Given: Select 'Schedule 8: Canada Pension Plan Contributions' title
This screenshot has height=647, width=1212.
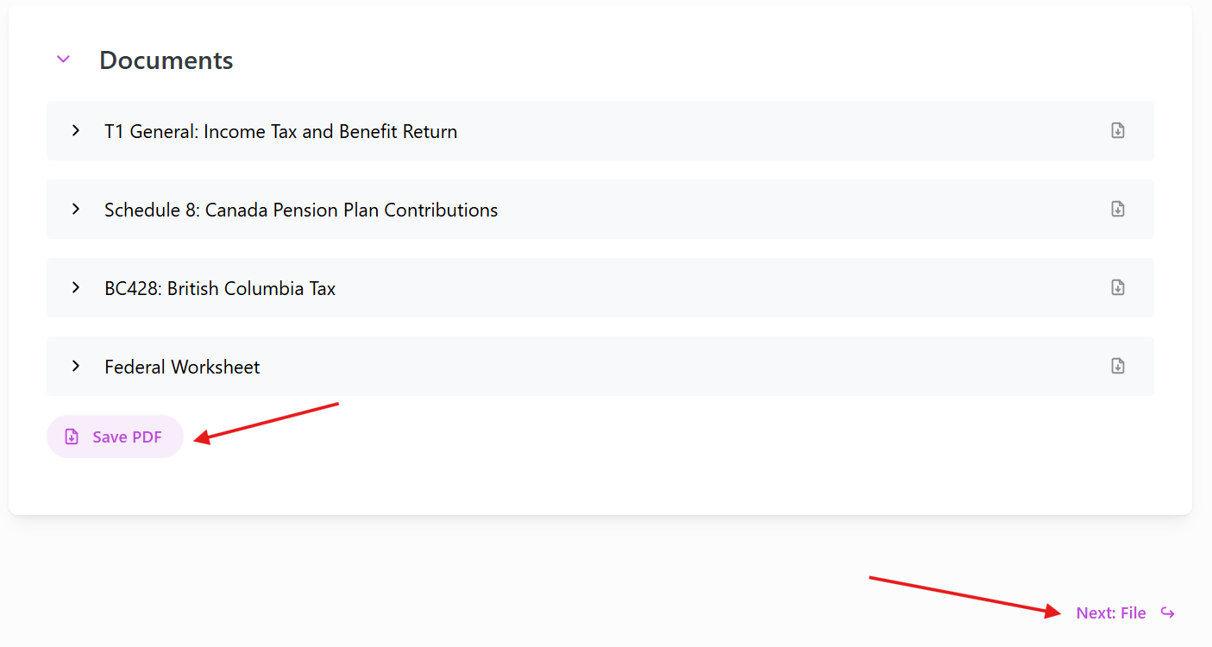Looking at the screenshot, I should pyautogui.click(x=301, y=210).
